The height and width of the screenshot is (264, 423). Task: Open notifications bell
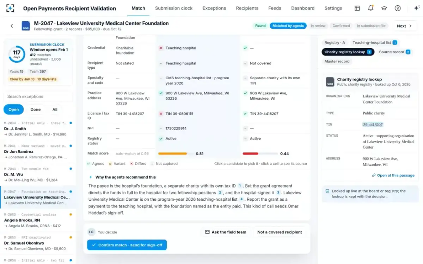click(x=370, y=8)
